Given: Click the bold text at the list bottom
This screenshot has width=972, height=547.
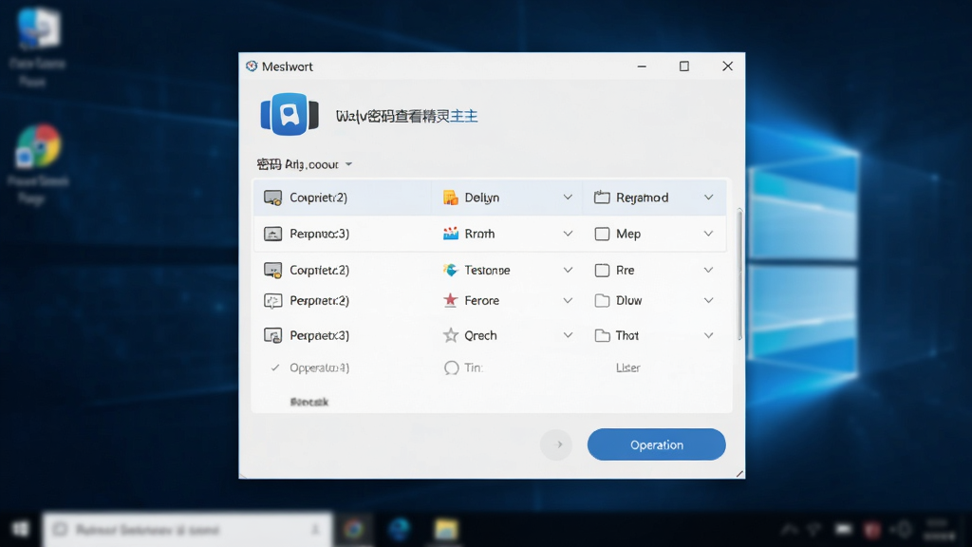Looking at the screenshot, I should pos(309,402).
